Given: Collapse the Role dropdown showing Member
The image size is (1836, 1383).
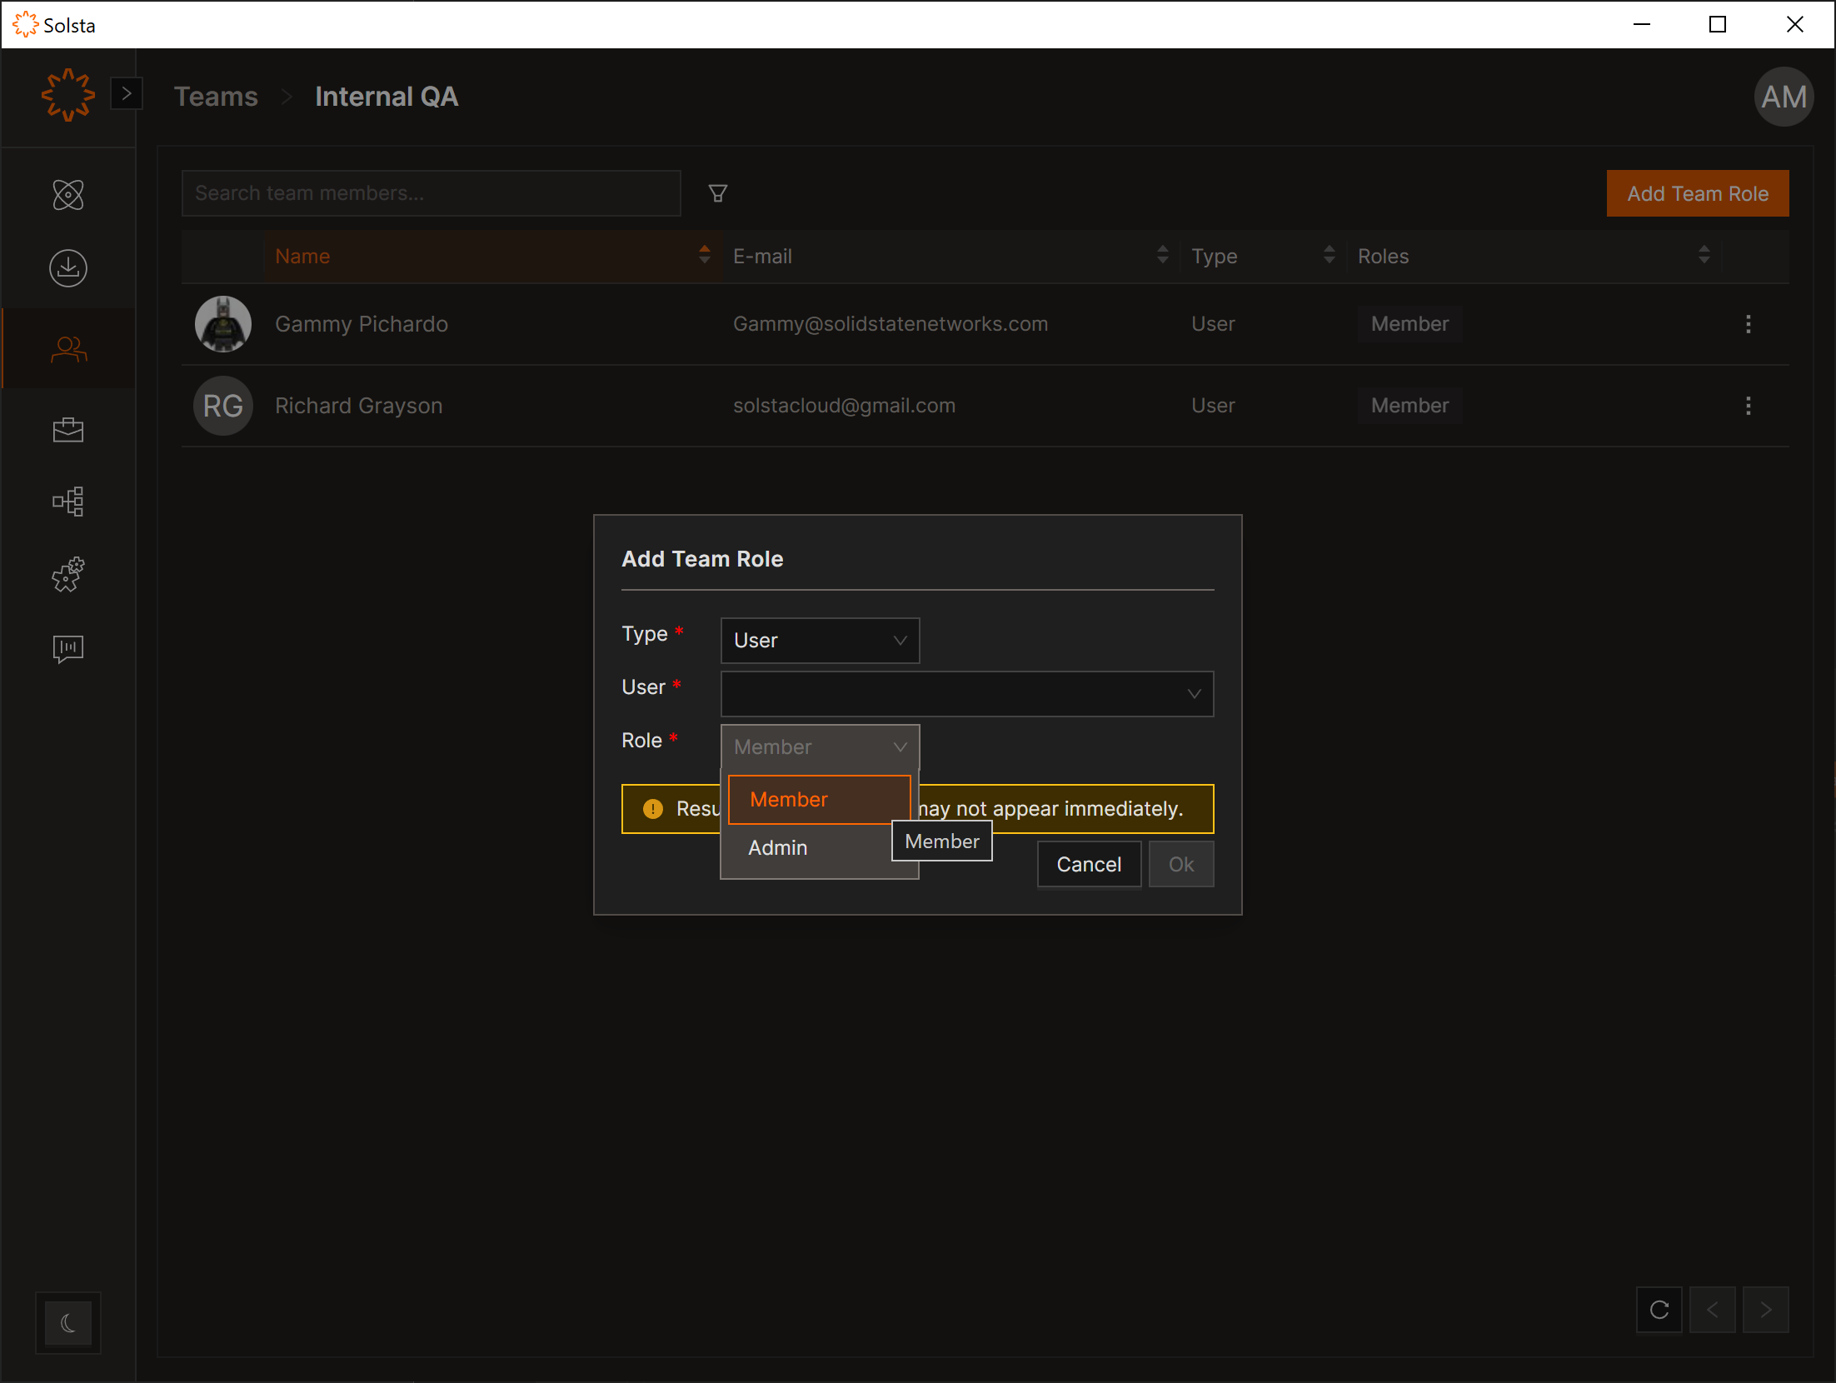Looking at the screenshot, I should [x=820, y=747].
